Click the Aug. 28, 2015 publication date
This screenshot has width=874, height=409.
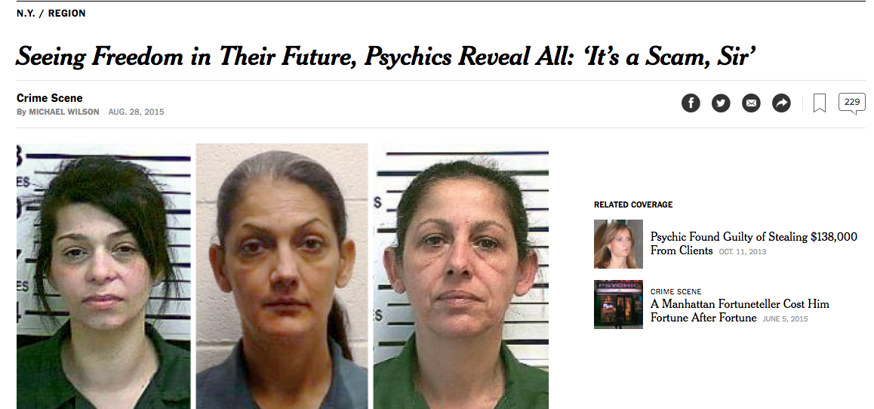136,112
